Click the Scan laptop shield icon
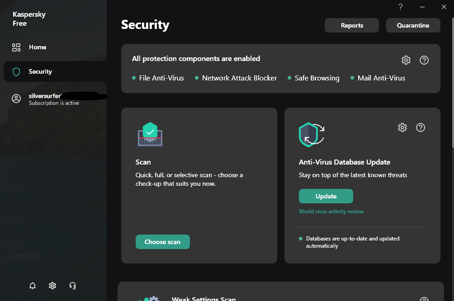The height and width of the screenshot is (301, 454). [150, 134]
